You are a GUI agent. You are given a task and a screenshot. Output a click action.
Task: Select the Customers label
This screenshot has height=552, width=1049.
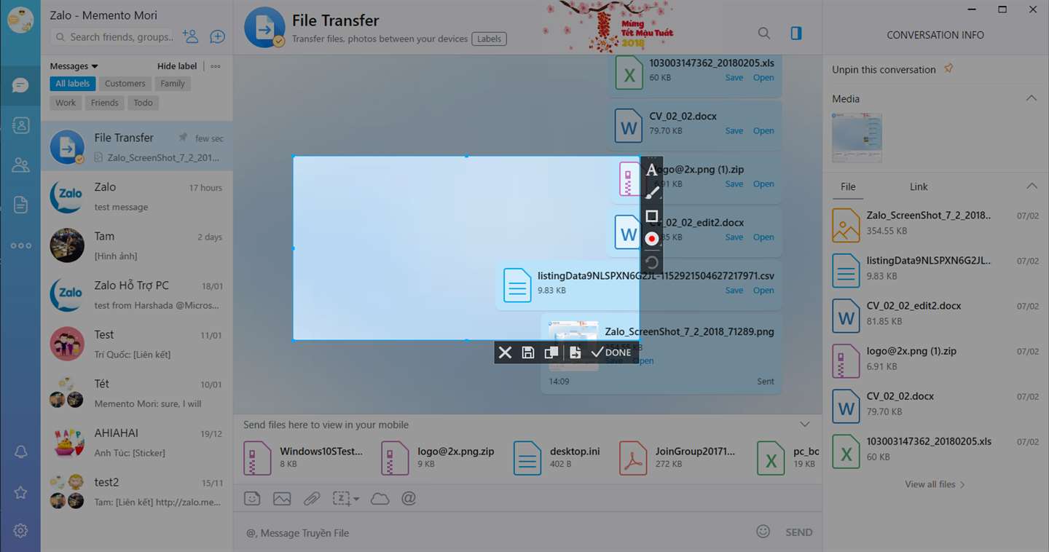(125, 84)
